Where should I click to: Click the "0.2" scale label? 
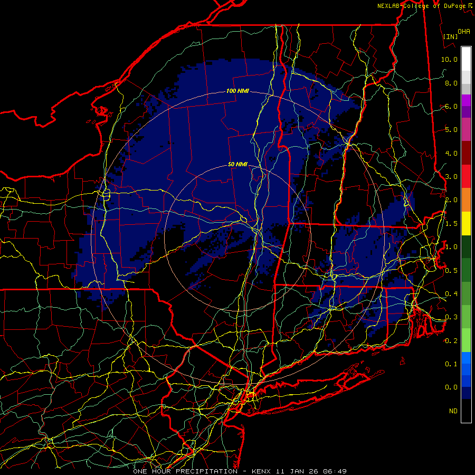click(451, 341)
